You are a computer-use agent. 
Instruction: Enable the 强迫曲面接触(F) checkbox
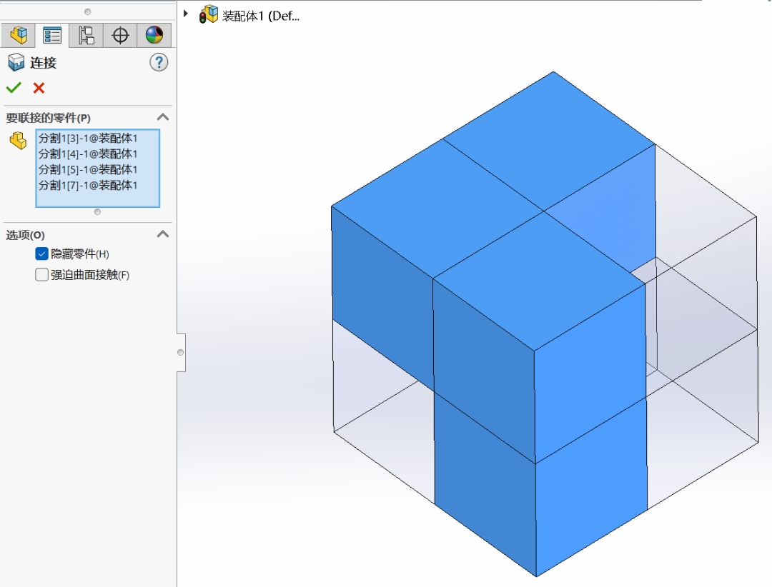41,275
